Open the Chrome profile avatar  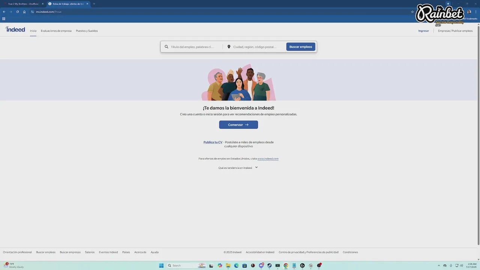[469, 12]
